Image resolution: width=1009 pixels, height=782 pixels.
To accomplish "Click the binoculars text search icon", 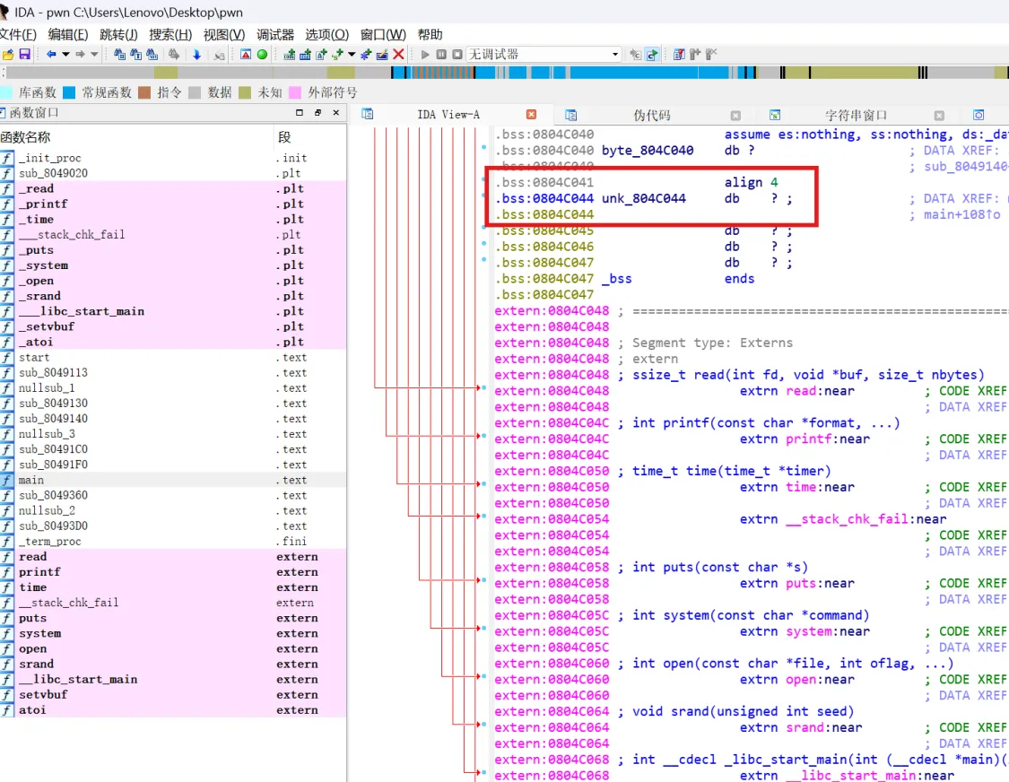I will click(135, 55).
